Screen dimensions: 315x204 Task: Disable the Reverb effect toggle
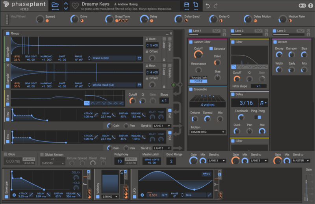(274, 42)
